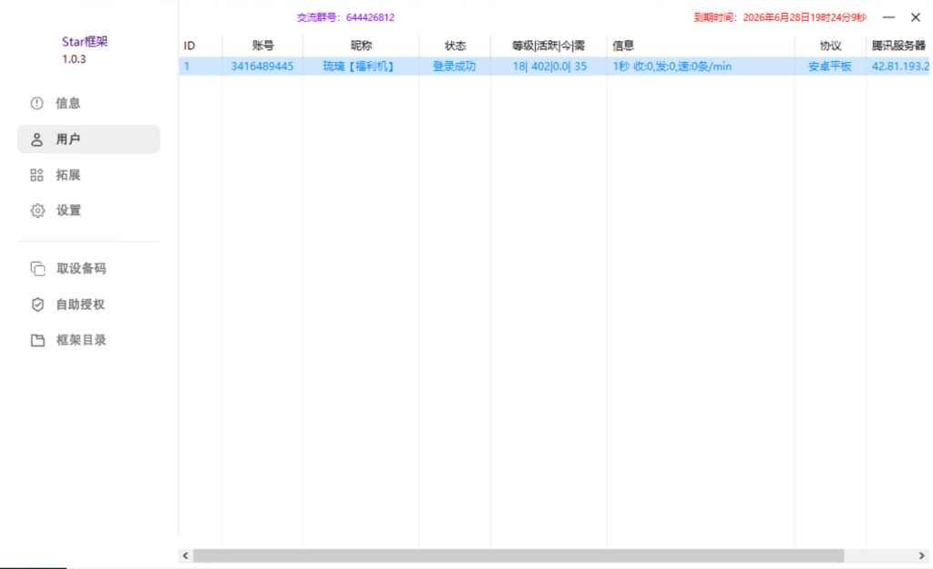Click the 协议 column header
The height and width of the screenshot is (569, 933).
[x=829, y=46]
